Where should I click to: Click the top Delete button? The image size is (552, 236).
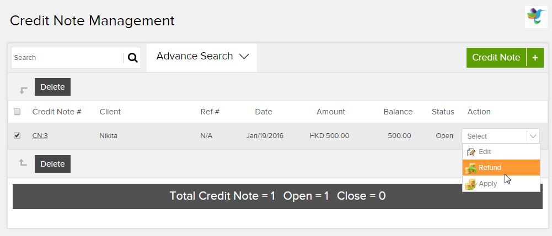(52, 87)
